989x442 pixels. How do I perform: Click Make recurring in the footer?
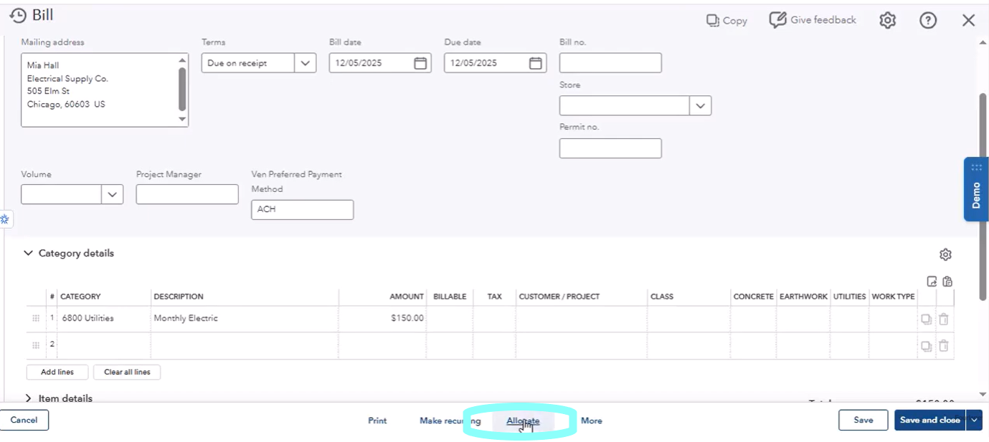click(450, 421)
